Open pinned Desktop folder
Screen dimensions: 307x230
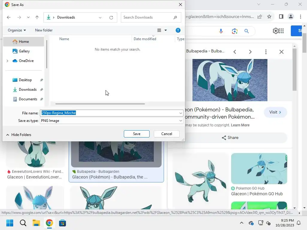[25, 80]
